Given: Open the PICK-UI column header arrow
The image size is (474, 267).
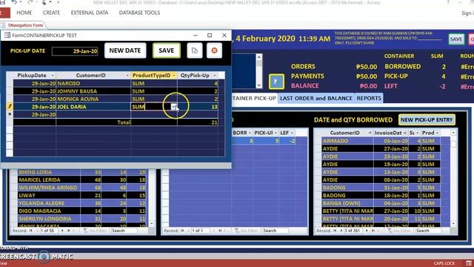Looking at the screenshot, I should point(276,133).
